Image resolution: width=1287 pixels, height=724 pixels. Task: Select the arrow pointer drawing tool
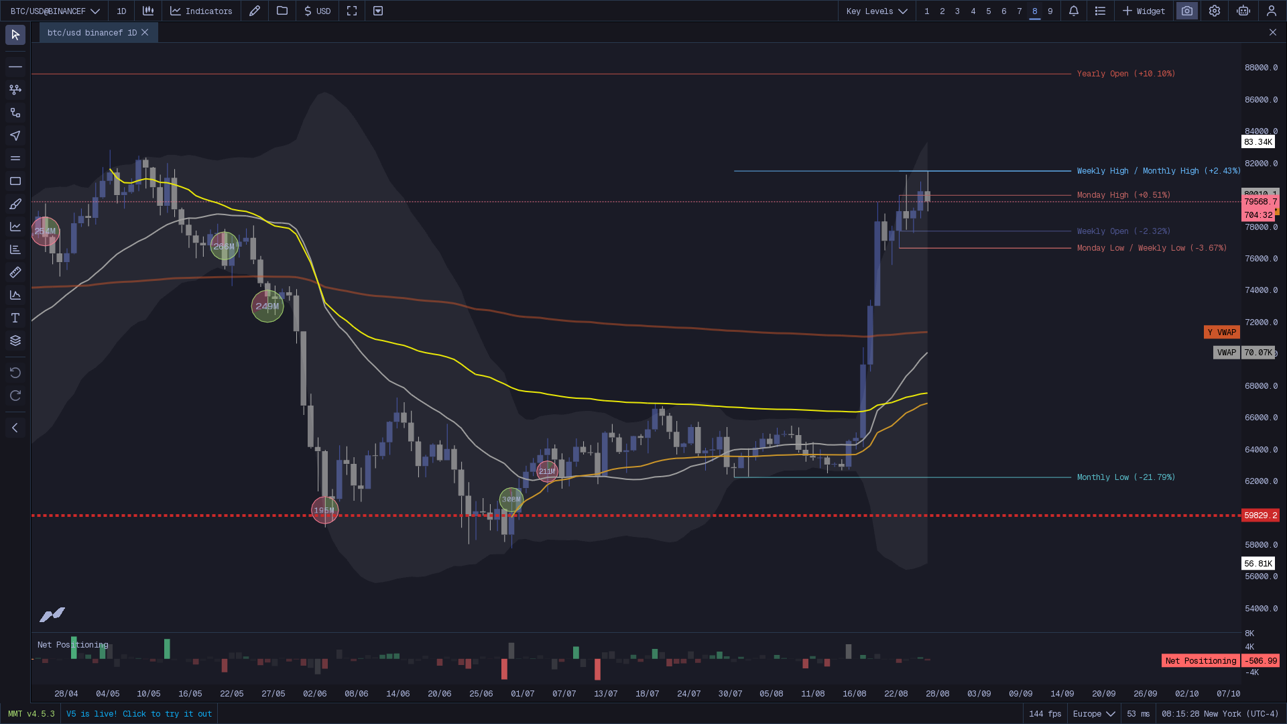coord(15,135)
